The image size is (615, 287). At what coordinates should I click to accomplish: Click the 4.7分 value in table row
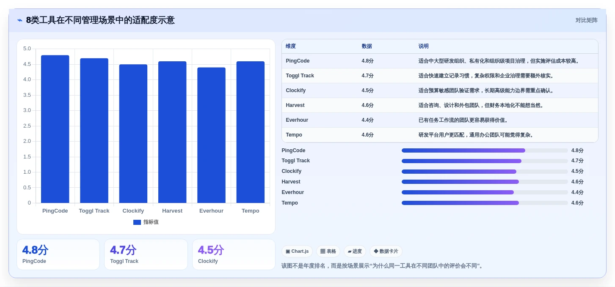coord(367,76)
